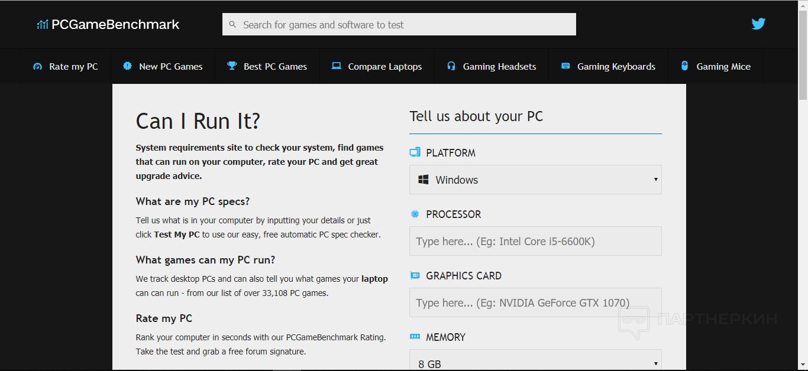This screenshot has width=808, height=371.
Task: Click the laptop icon beside Compare Laptops
Action: pyautogui.click(x=337, y=66)
